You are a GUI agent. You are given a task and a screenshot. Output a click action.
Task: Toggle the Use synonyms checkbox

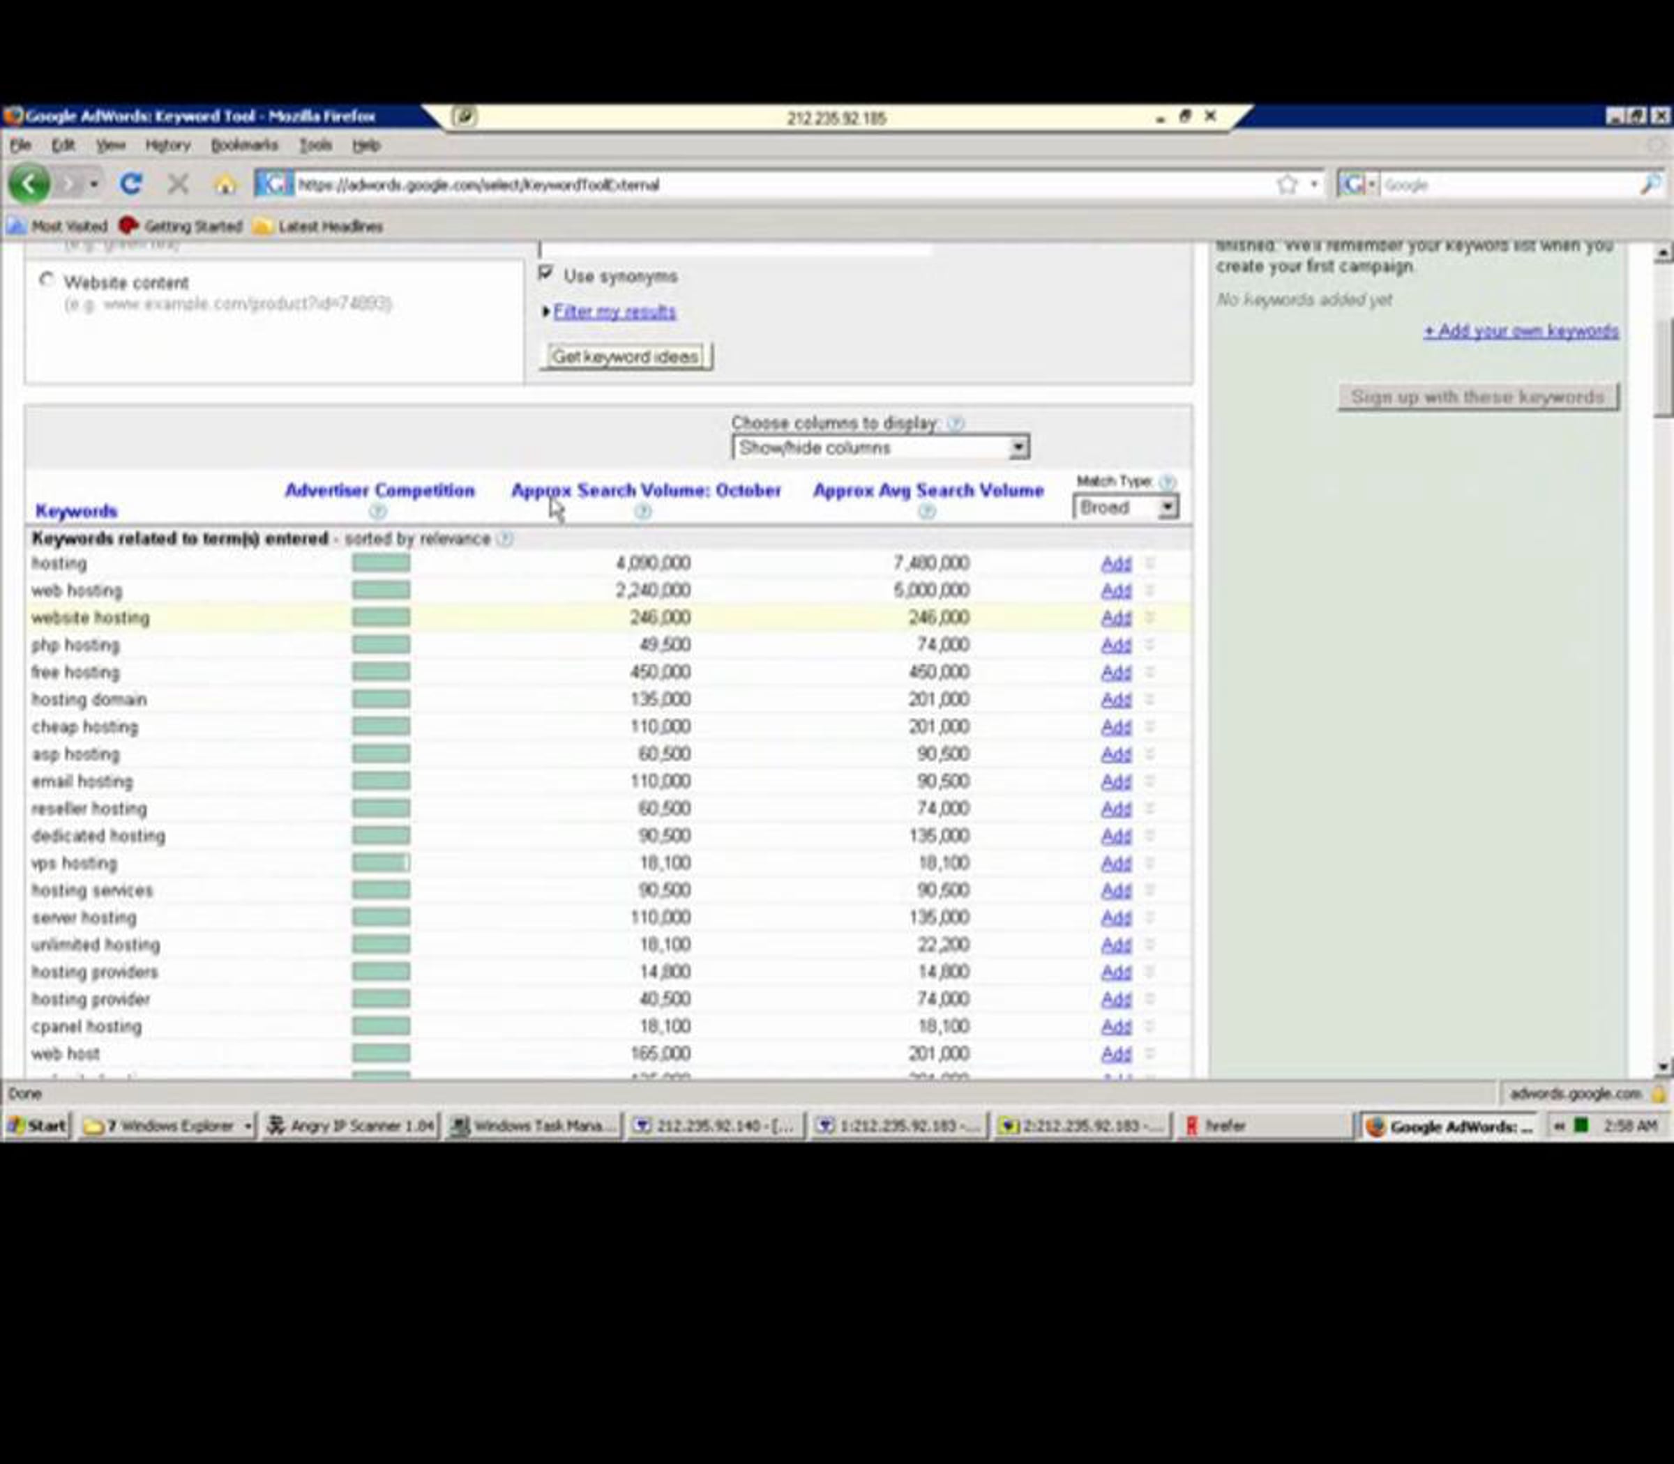pos(545,274)
